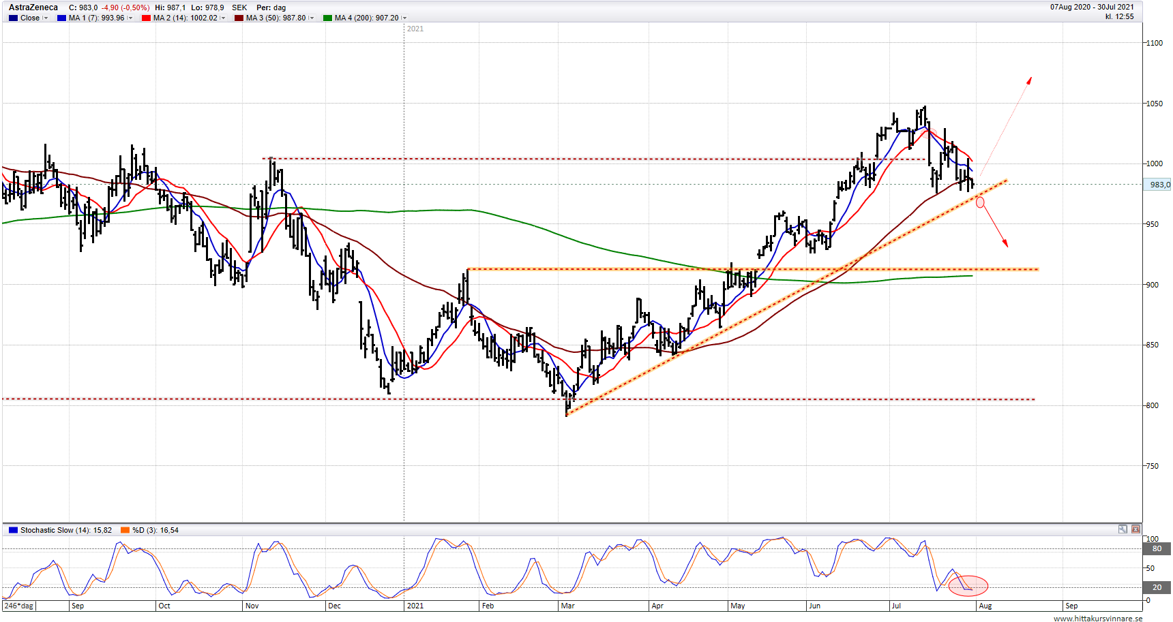Click the red ellipse highlight on the stochastic chart

(968, 585)
